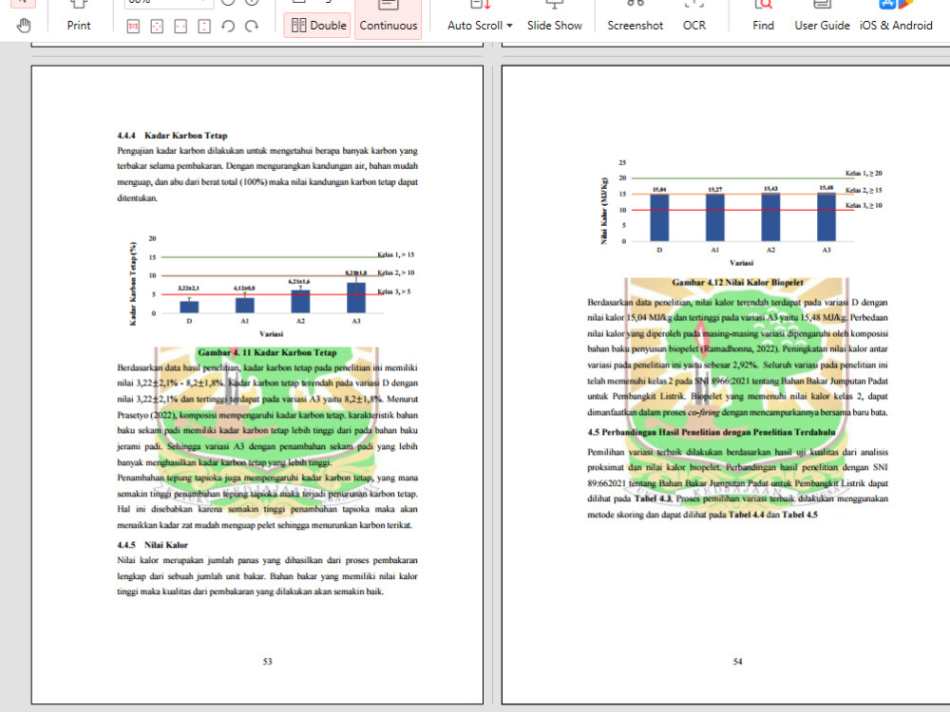Click caption 'Gambar 4. 11 Kadar Karbon Tetap'

267,352
